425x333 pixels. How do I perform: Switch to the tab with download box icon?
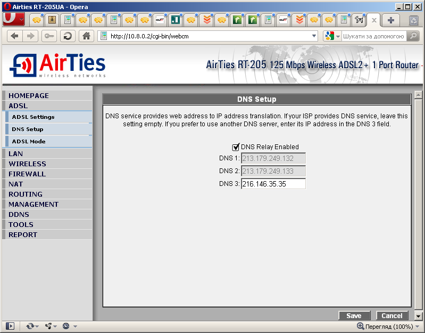pyautogui.click(x=52, y=20)
